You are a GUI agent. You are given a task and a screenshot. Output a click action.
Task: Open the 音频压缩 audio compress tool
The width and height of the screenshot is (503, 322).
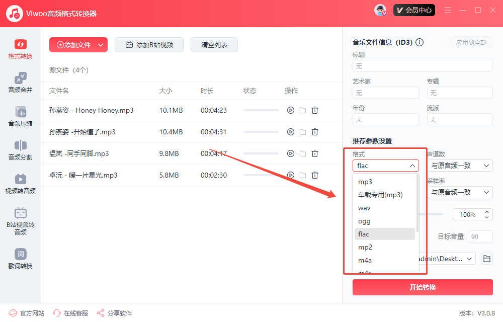point(20,116)
